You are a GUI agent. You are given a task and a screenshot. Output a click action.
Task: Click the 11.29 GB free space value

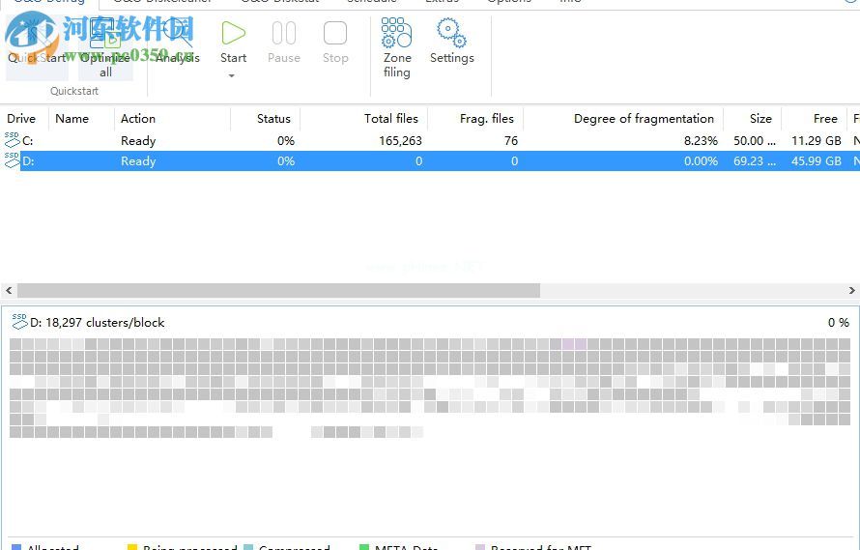(817, 141)
